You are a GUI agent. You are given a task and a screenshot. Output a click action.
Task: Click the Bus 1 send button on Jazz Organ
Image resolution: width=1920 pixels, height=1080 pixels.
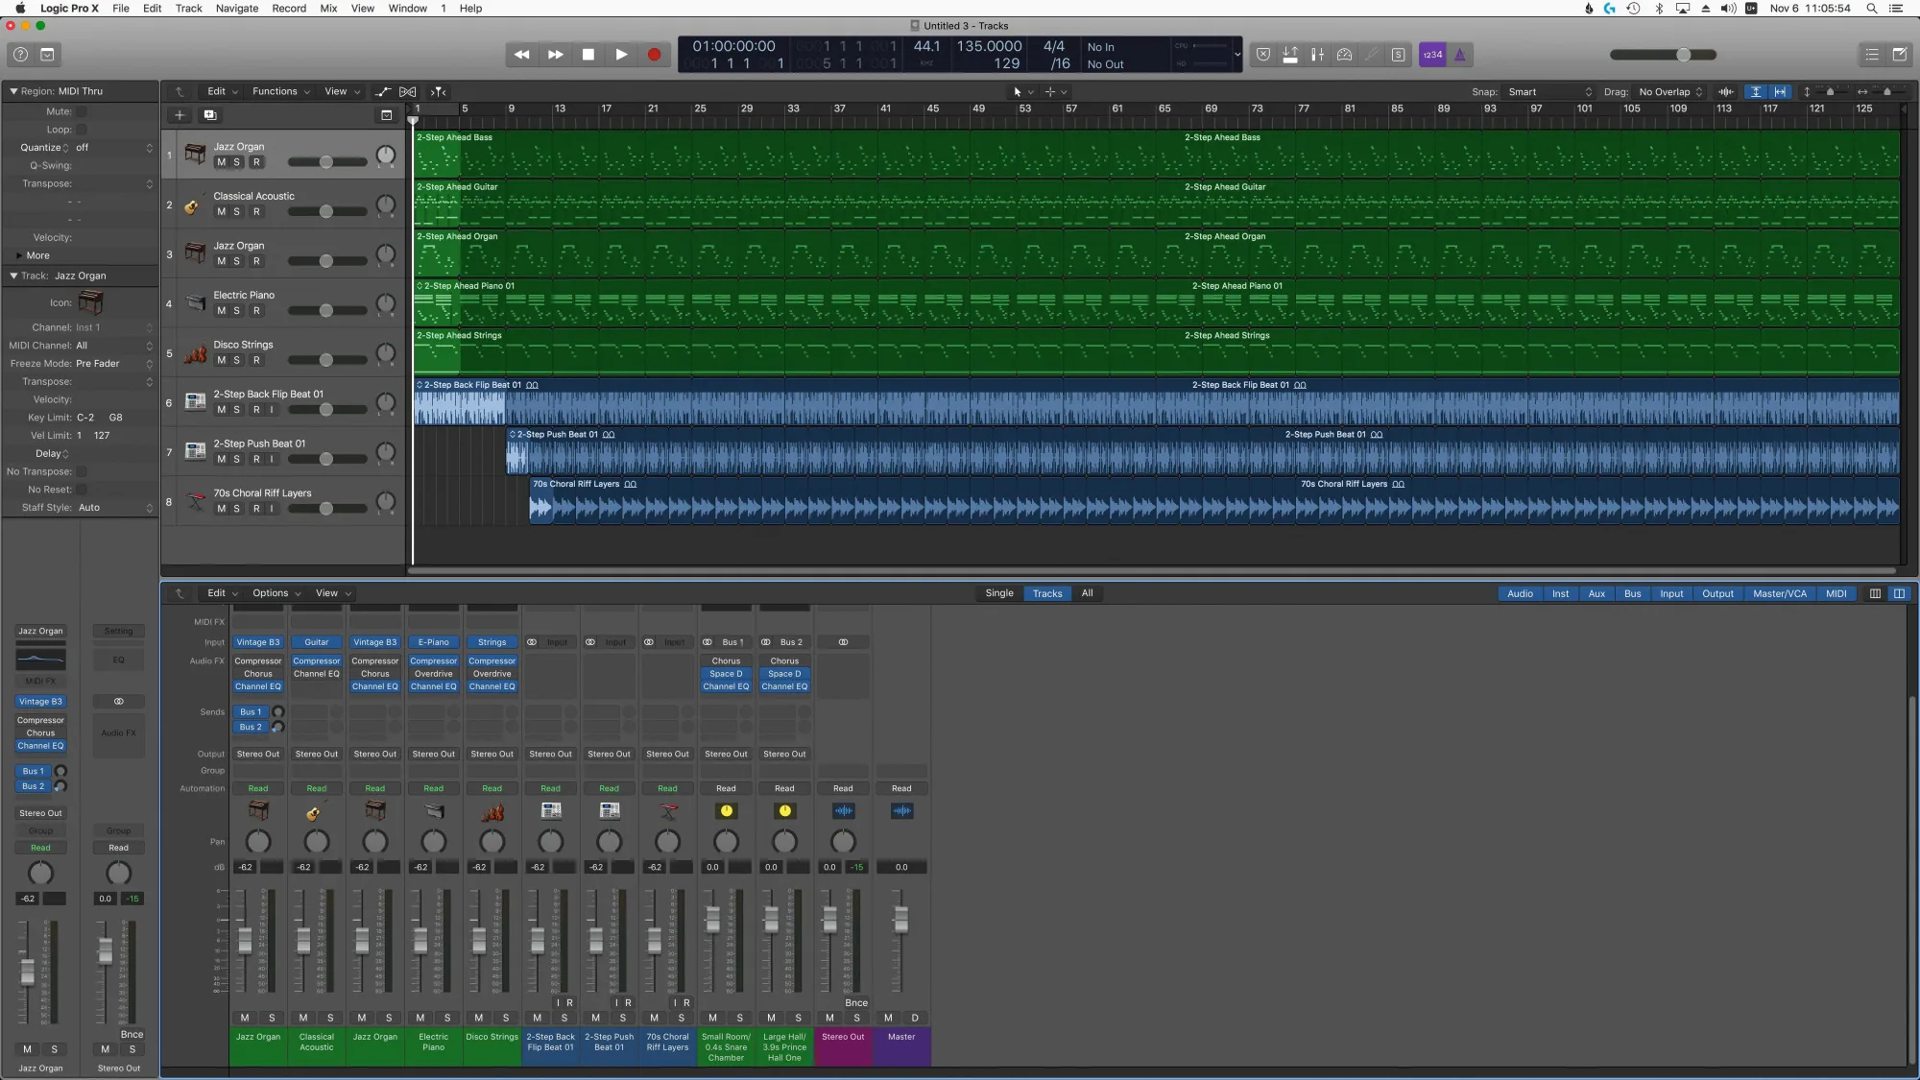250,712
